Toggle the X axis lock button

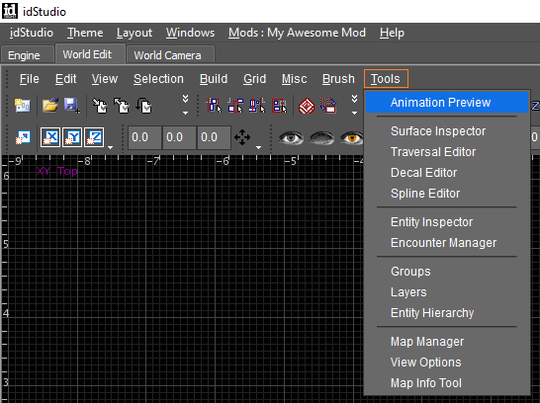pos(50,137)
